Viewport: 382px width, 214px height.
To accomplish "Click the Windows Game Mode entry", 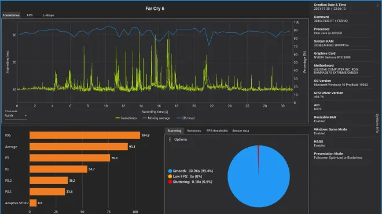I will pyautogui.click(x=330, y=131).
